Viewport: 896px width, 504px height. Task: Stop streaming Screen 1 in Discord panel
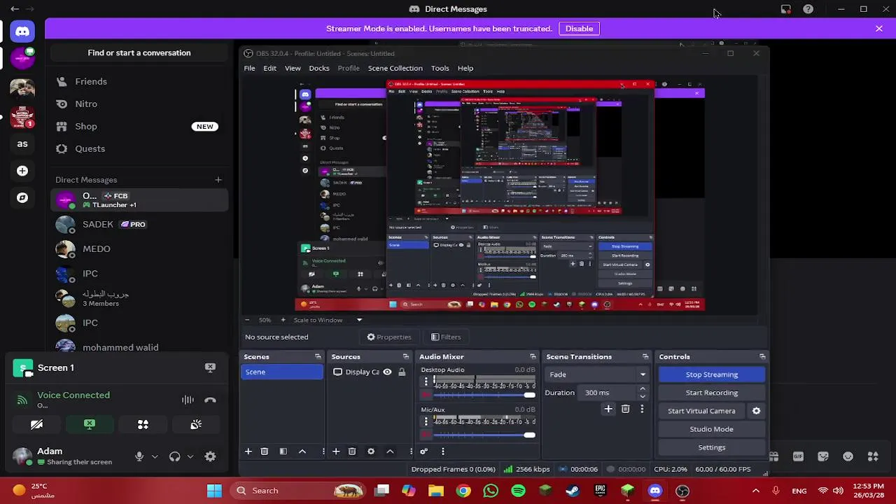pyautogui.click(x=210, y=367)
